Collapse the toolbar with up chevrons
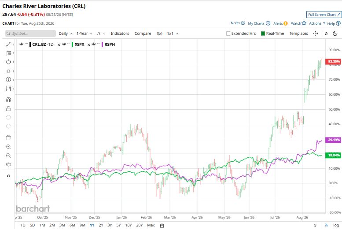 [x=326, y=33]
